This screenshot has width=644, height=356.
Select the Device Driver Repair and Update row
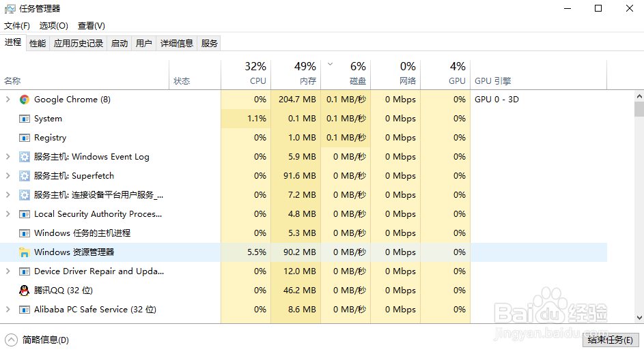pyautogui.click(x=98, y=271)
